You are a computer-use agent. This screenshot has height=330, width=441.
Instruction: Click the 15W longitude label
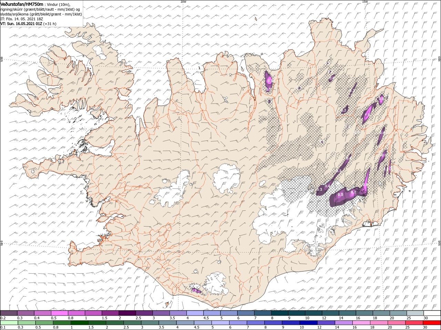[365, 2]
